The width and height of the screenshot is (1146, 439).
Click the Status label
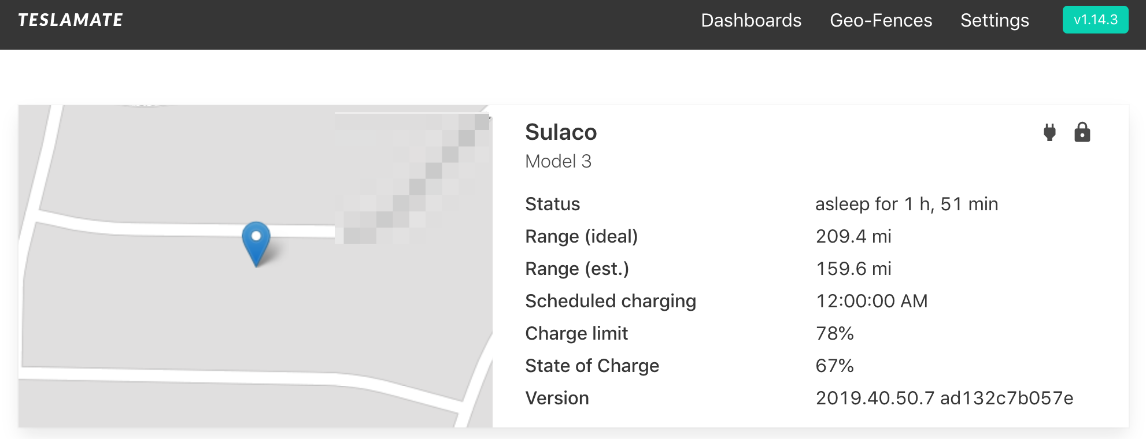tap(552, 204)
